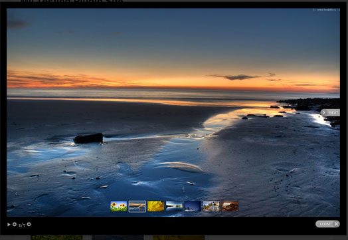
Task: Click the X icon on the CLOSE button
Action: pos(336,224)
